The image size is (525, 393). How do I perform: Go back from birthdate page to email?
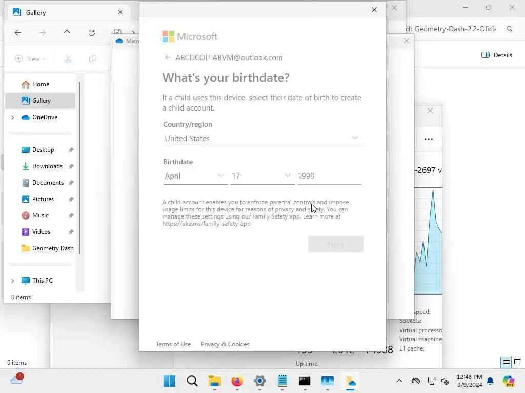pos(168,57)
